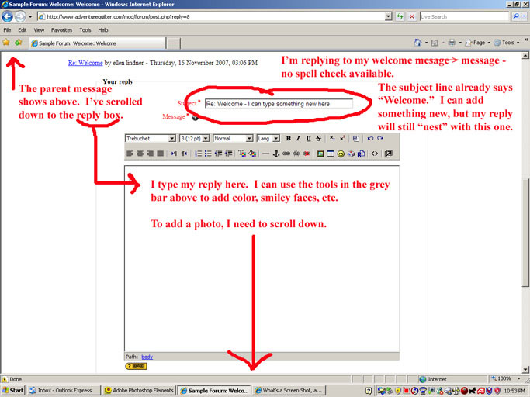Center-align text in the editor
The height and width of the screenshot is (397, 530).
pyautogui.click(x=140, y=154)
